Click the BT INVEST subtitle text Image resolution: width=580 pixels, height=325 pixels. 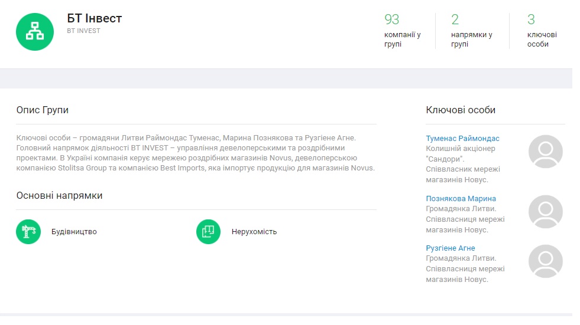pyautogui.click(x=84, y=31)
